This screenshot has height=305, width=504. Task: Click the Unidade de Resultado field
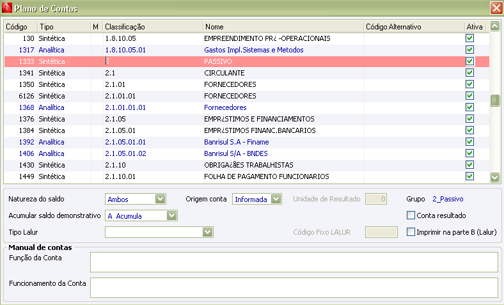[376, 199]
